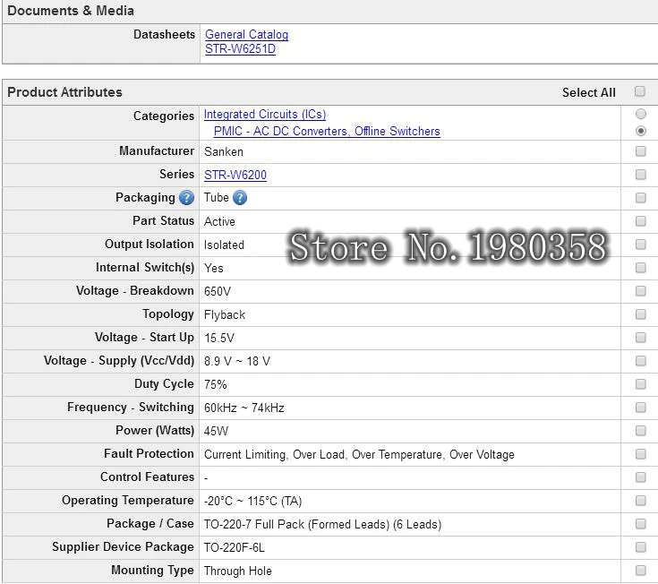Image resolution: width=658 pixels, height=584 pixels.
Task: Tick the Operating Temperature checkbox
Action: [640, 501]
